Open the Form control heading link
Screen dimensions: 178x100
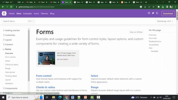point(44,76)
